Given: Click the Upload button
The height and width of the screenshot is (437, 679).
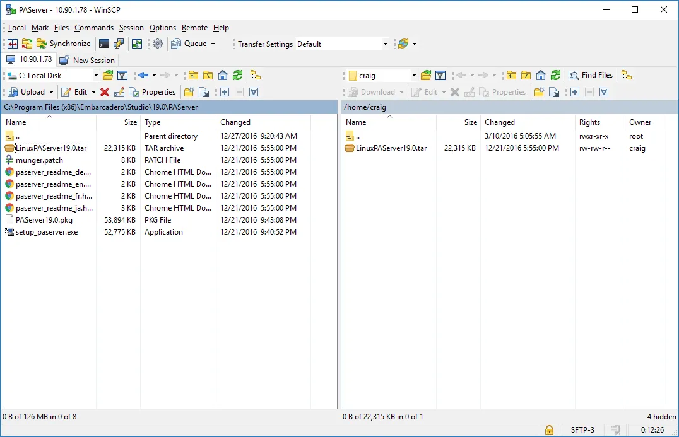Looking at the screenshot, I should tap(27, 92).
